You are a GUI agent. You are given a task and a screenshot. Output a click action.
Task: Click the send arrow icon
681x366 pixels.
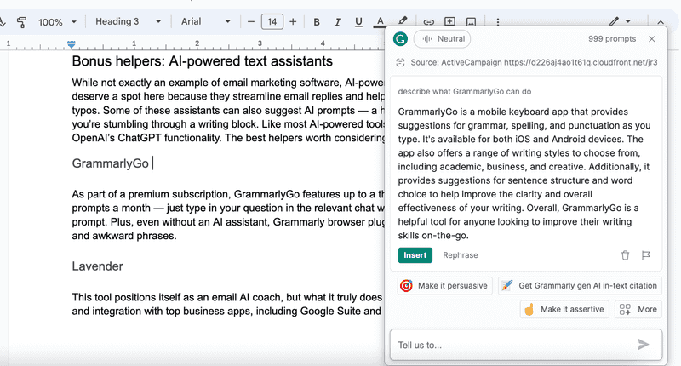[x=644, y=345]
